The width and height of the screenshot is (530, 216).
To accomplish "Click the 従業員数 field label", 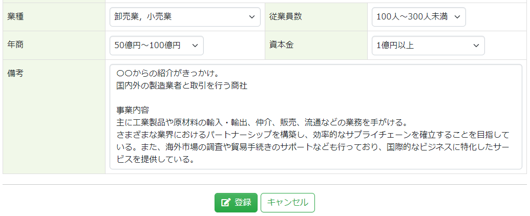I will pos(286,16).
